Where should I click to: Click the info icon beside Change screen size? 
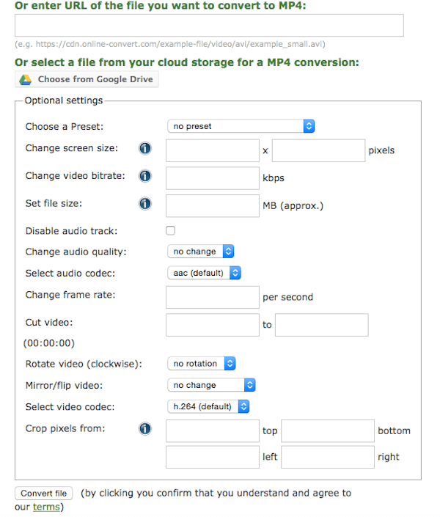tap(145, 149)
